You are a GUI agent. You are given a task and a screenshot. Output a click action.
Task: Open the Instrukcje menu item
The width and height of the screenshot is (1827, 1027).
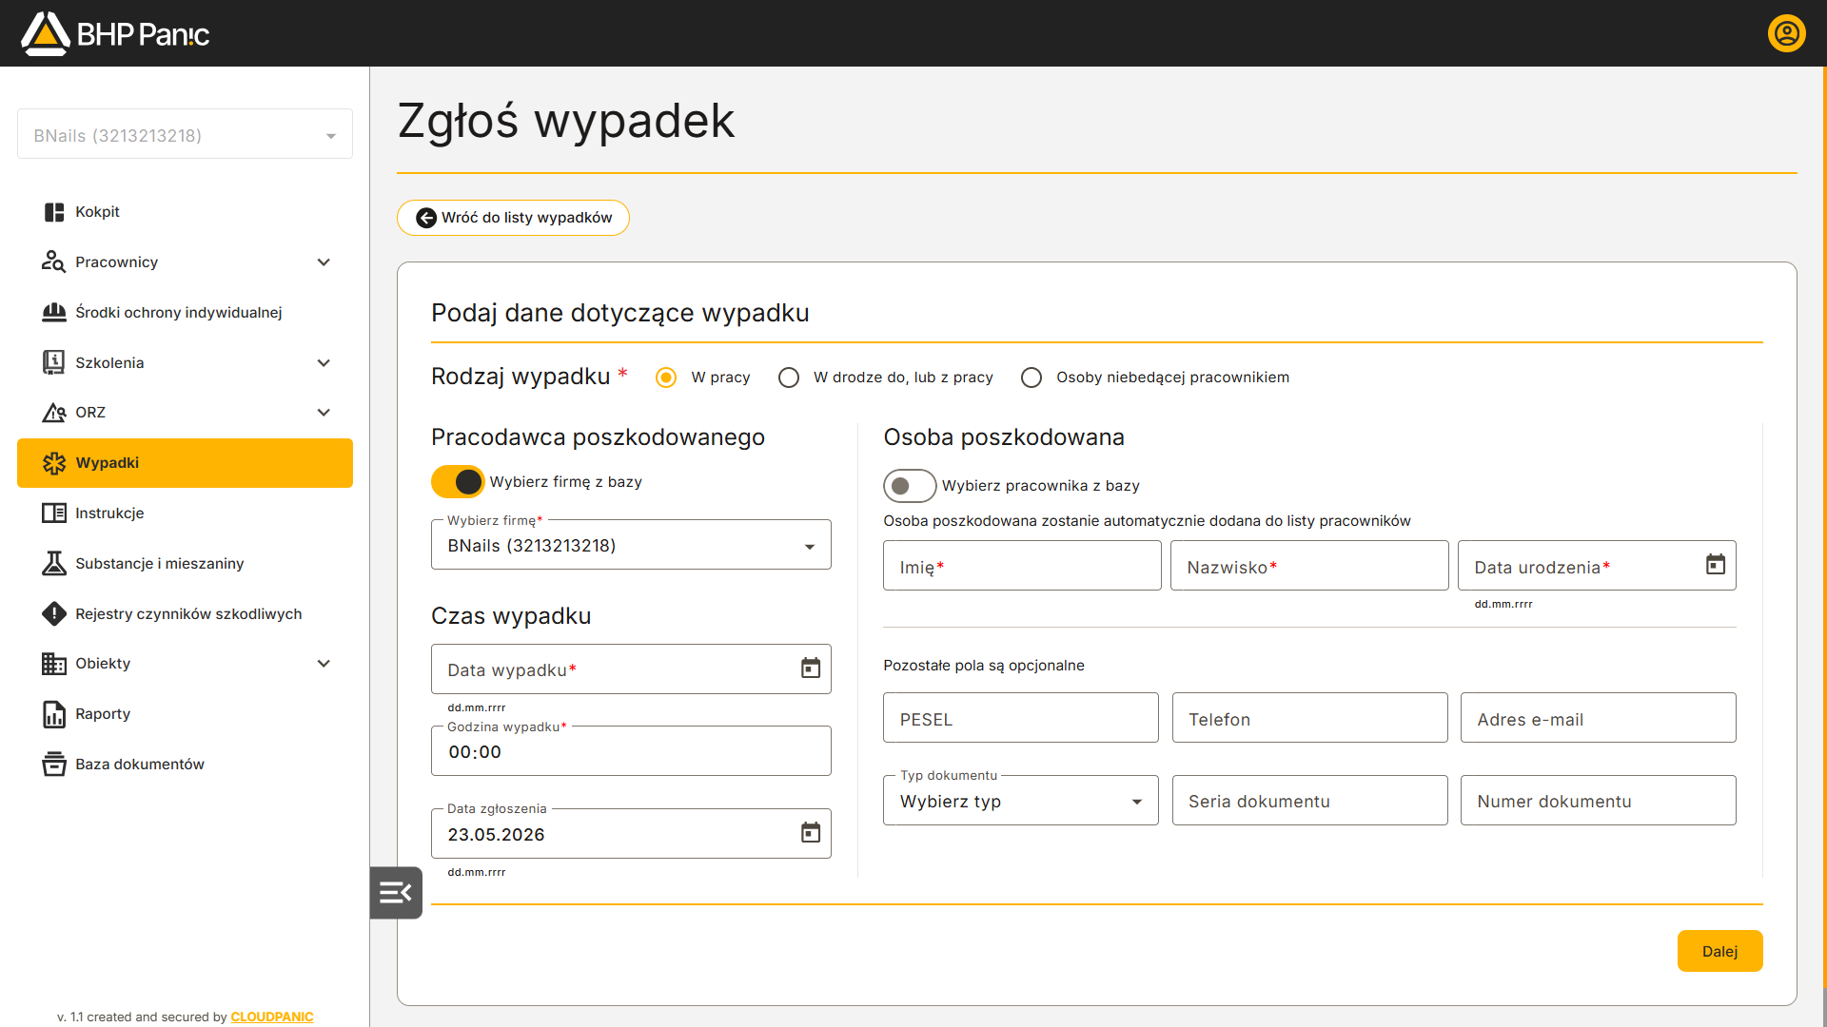(185, 513)
